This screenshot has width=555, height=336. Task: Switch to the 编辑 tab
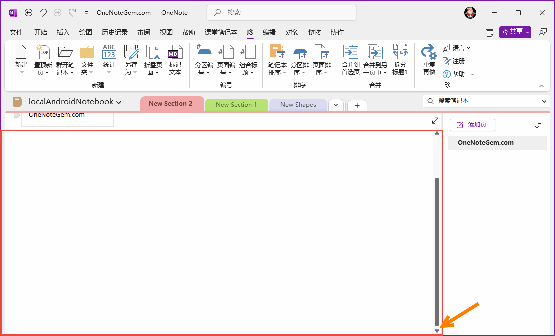[x=269, y=32]
